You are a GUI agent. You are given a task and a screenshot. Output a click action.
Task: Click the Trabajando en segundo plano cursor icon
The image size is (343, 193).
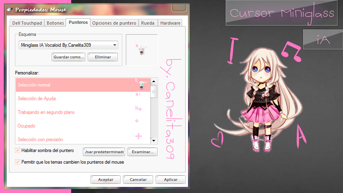point(138,108)
